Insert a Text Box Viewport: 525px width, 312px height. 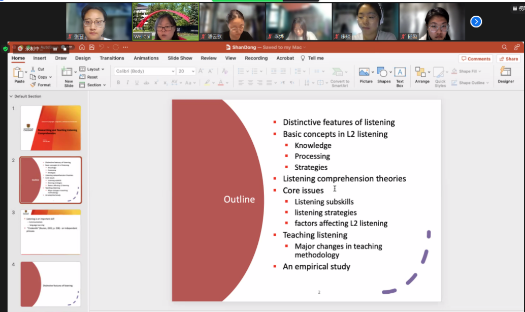pyautogui.click(x=400, y=73)
